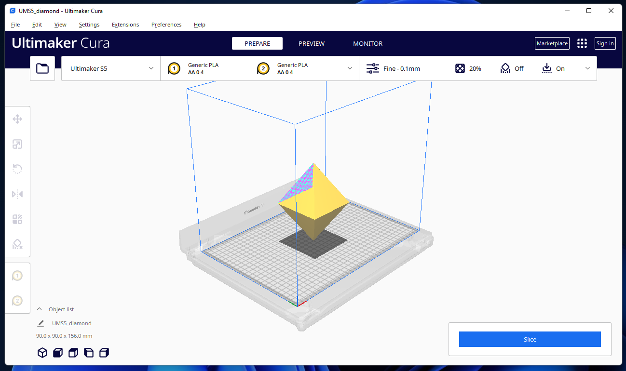Click the Cura app icon in titlebar
Screen dimensions: 626x371
click(x=13, y=11)
